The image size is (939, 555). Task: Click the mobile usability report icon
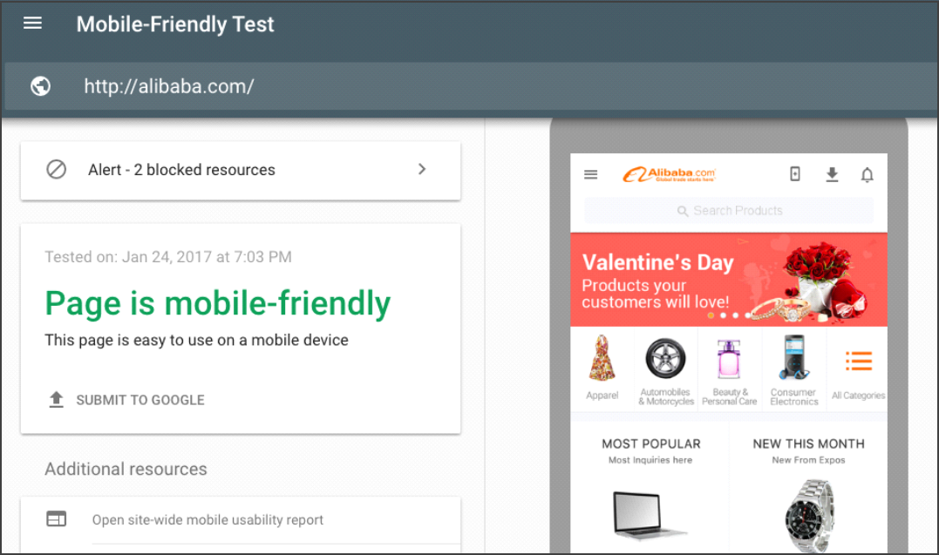point(57,518)
